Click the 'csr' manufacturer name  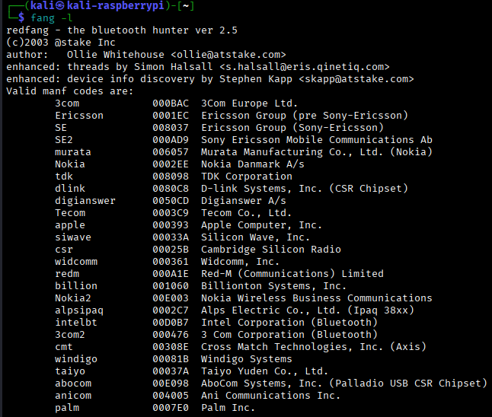pos(64,250)
